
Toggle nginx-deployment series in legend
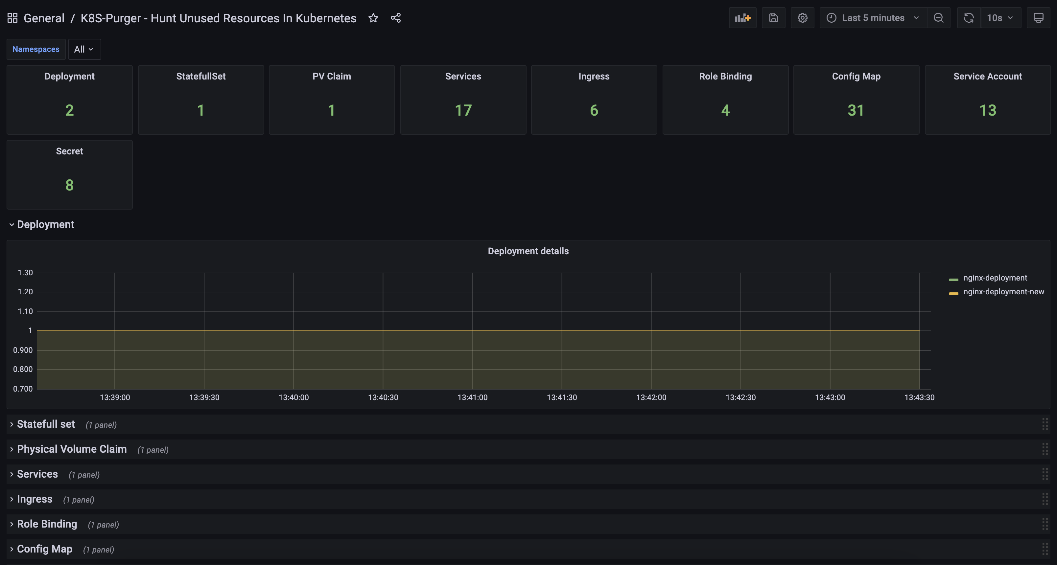coord(995,278)
